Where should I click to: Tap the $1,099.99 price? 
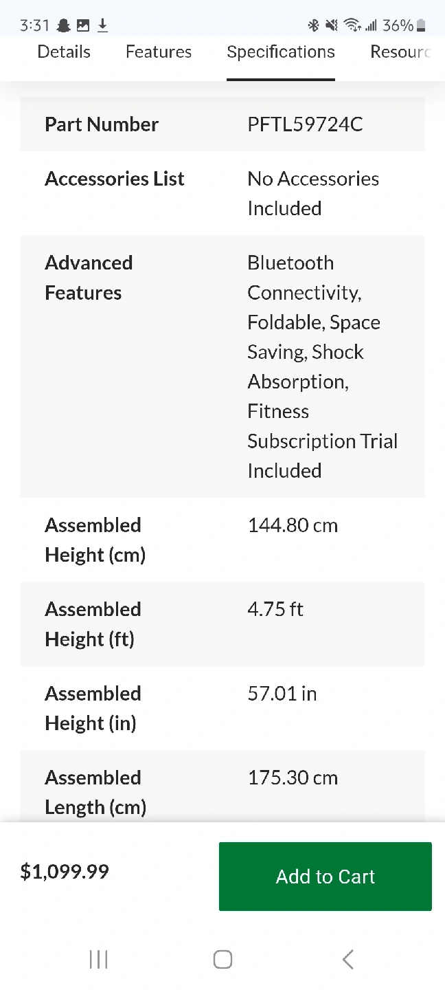coord(65,872)
